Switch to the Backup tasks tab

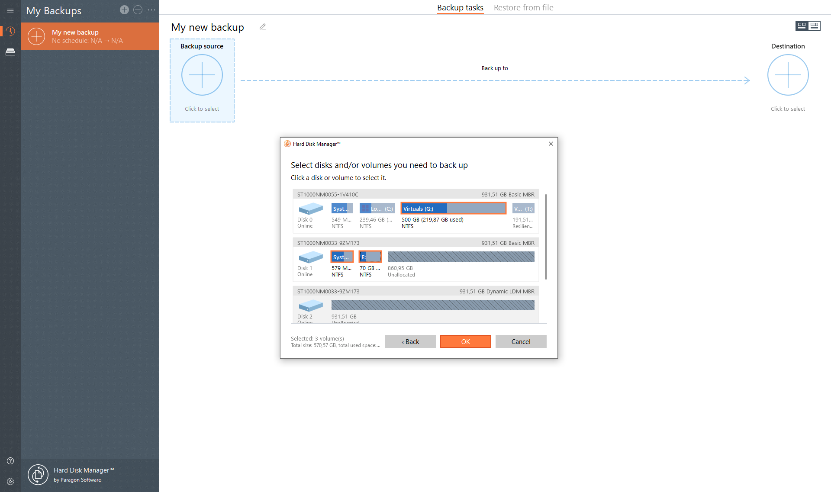pos(461,7)
